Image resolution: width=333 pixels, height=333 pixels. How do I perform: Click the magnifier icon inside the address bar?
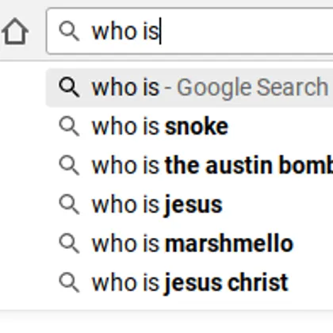[x=69, y=31]
